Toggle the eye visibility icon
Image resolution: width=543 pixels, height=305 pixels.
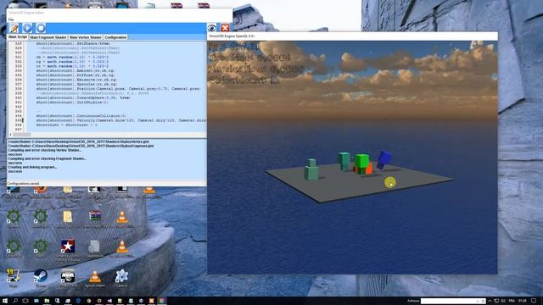pyautogui.click(x=211, y=28)
